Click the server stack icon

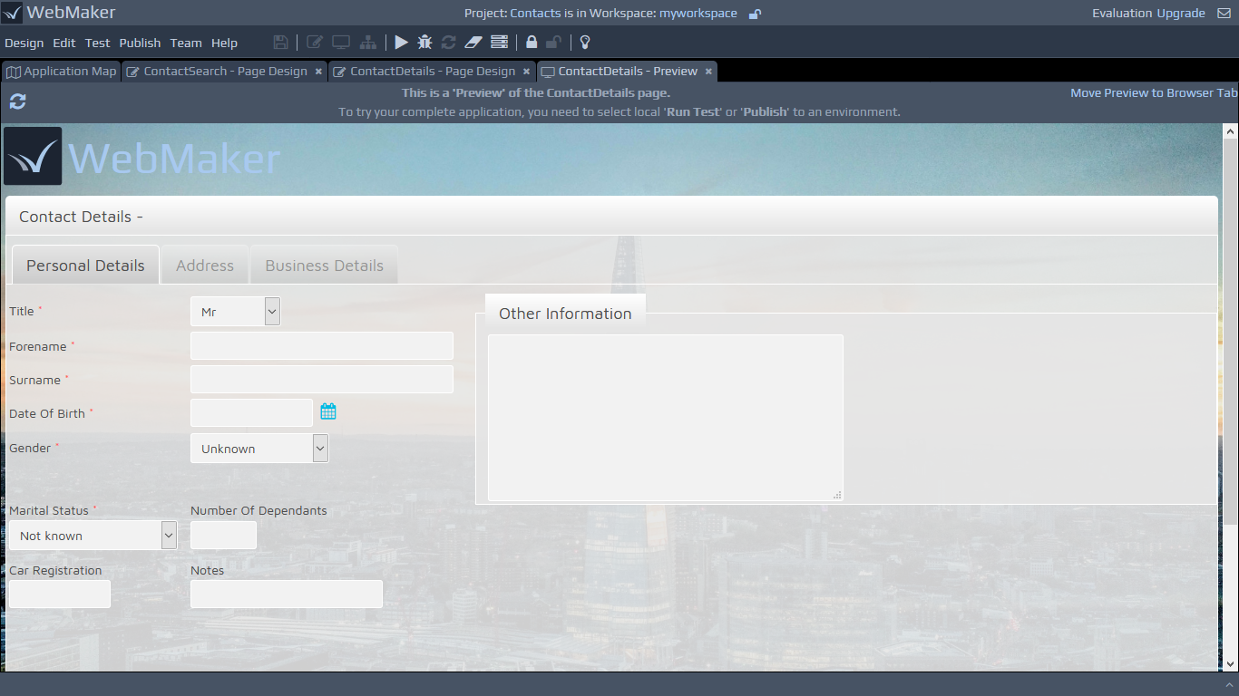[x=499, y=42]
